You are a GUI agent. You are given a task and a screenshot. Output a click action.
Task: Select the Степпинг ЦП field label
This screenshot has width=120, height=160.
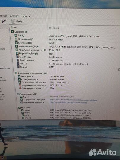click(25, 43)
